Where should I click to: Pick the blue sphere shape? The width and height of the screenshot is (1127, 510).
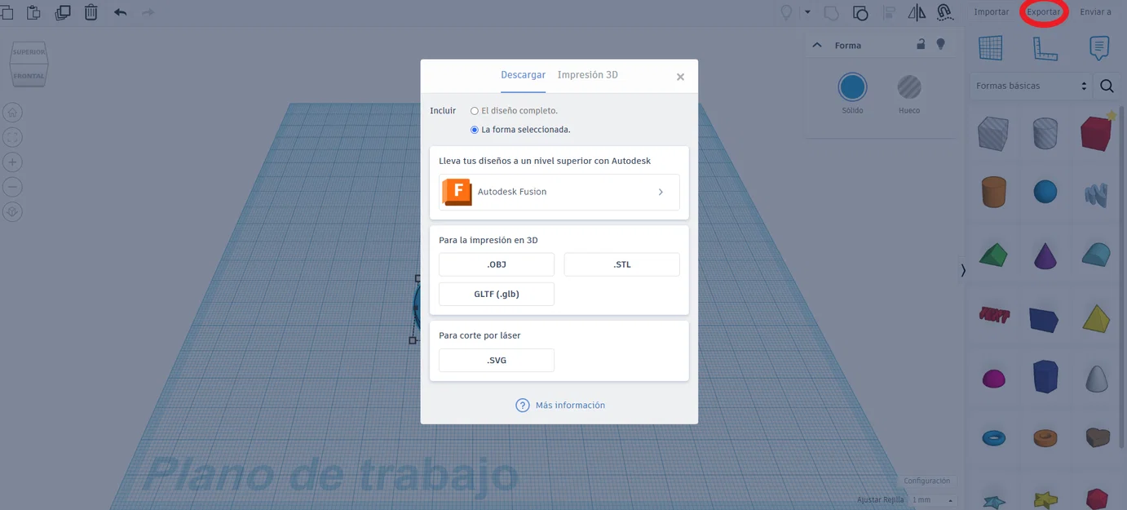tap(1045, 192)
